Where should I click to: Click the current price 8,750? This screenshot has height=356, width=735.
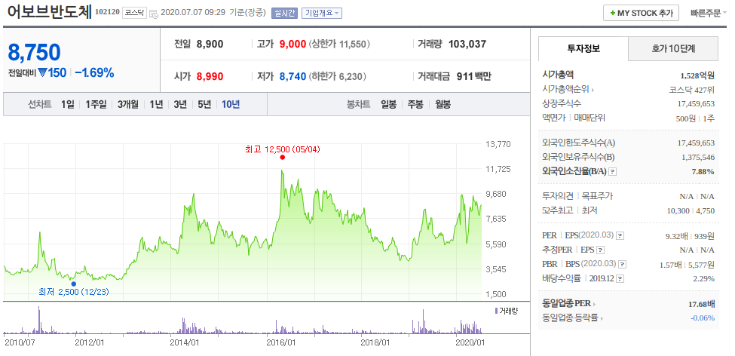[34, 53]
